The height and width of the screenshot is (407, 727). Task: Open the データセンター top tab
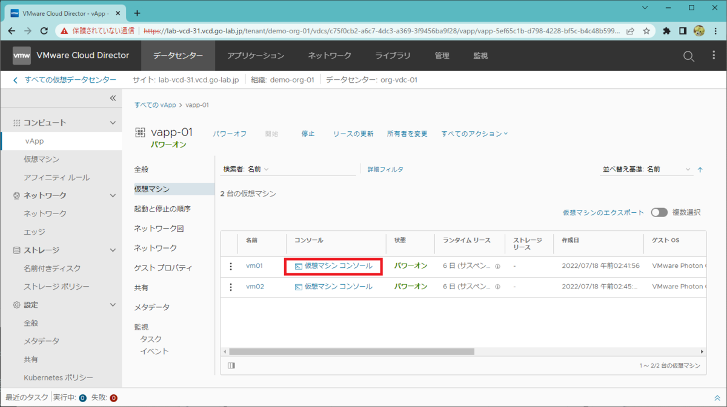(x=178, y=56)
